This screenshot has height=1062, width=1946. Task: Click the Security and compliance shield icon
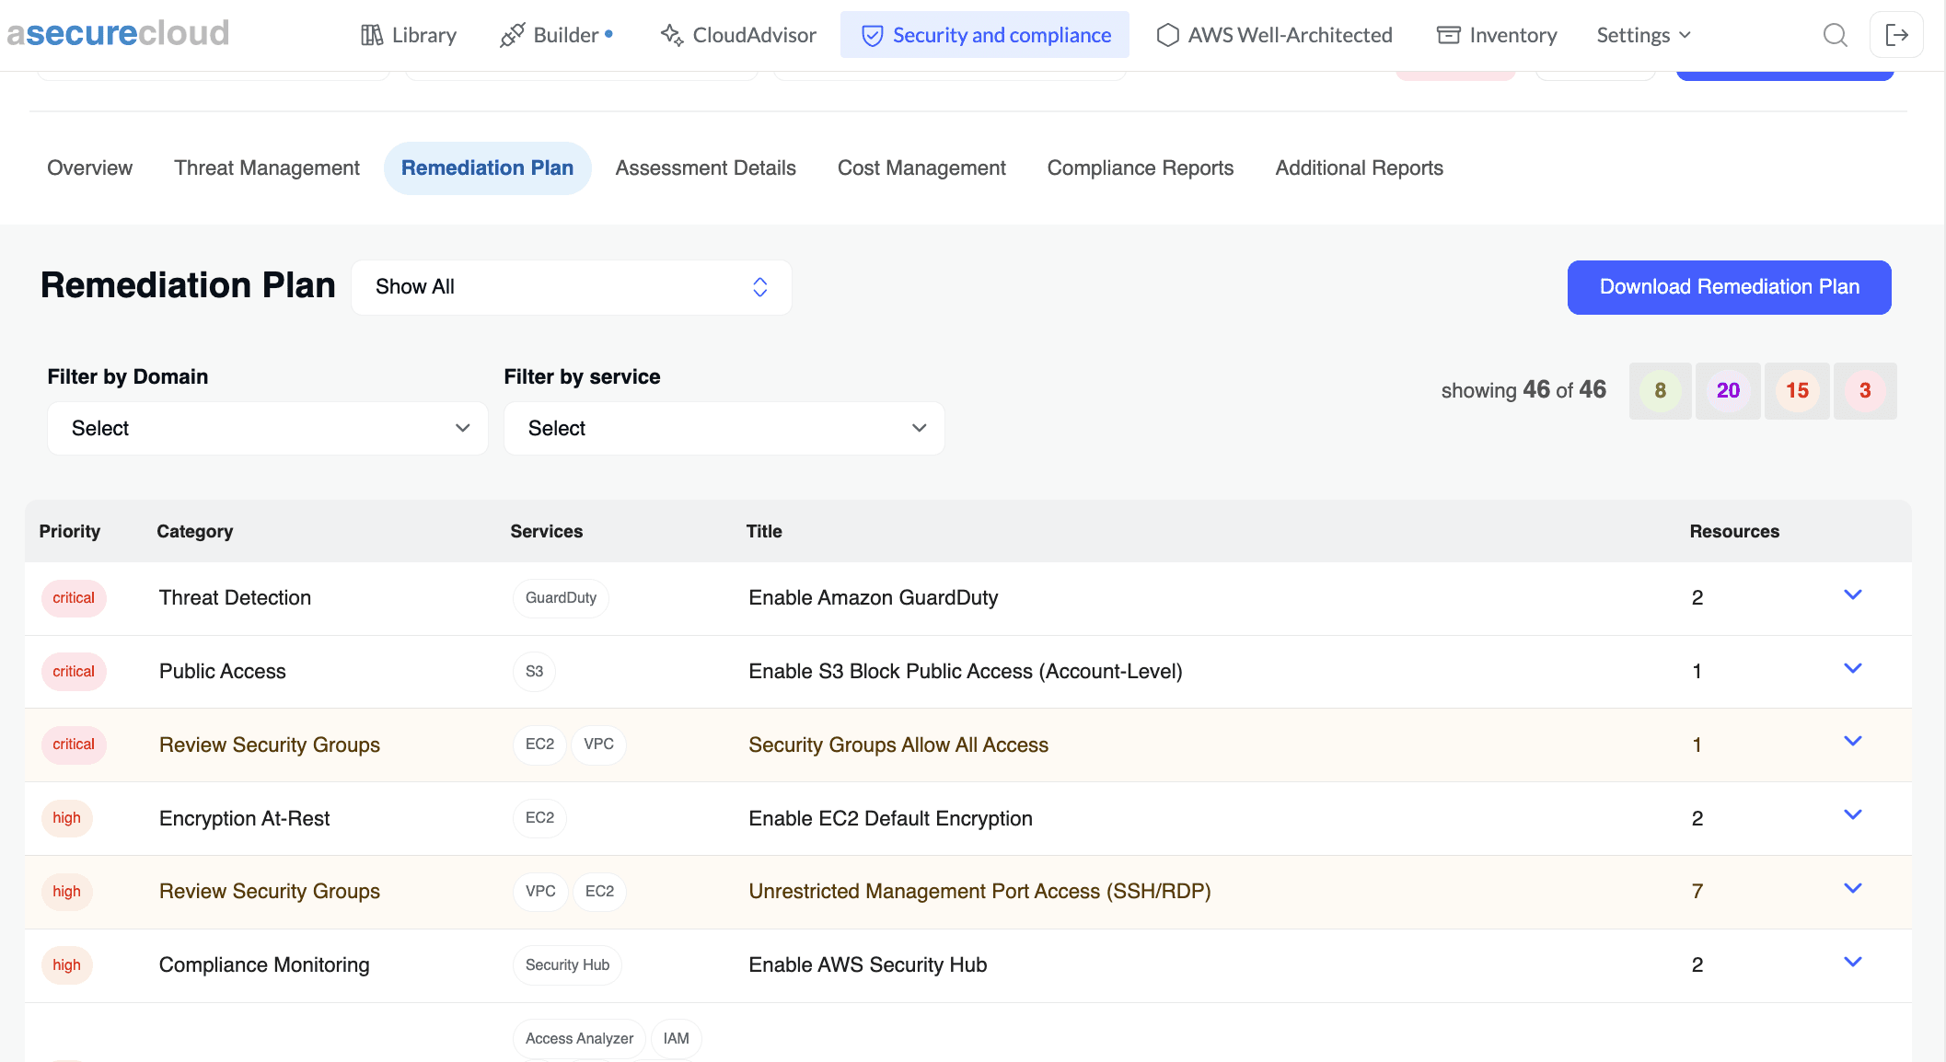pos(872,35)
